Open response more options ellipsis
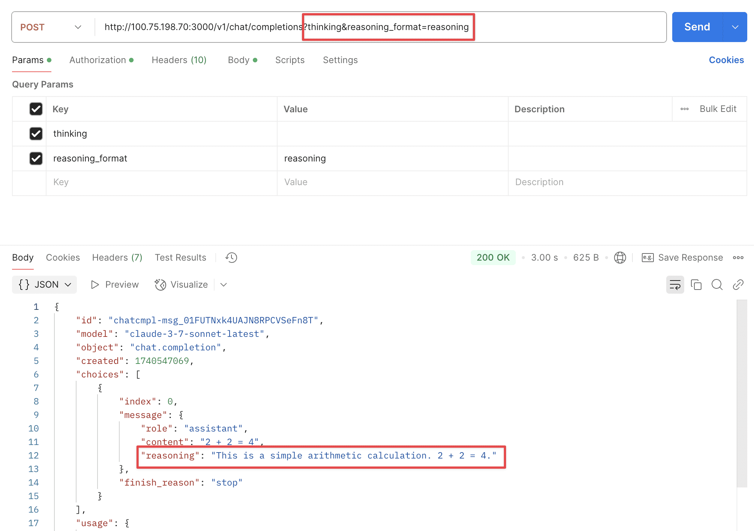This screenshot has height=531, width=754. [x=738, y=258]
